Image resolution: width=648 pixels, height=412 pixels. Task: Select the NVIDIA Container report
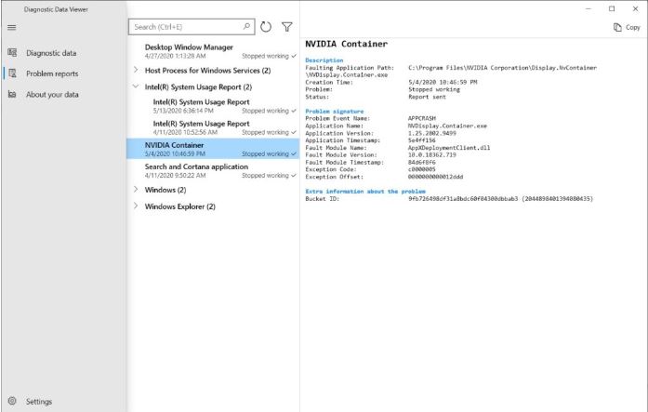pyautogui.click(x=213, y=149)
